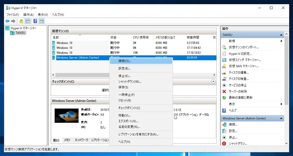The height and width of the screenshot is (156, 293).
Task: Choose 移動(V)... in the context menu
Action: (141, 115)
